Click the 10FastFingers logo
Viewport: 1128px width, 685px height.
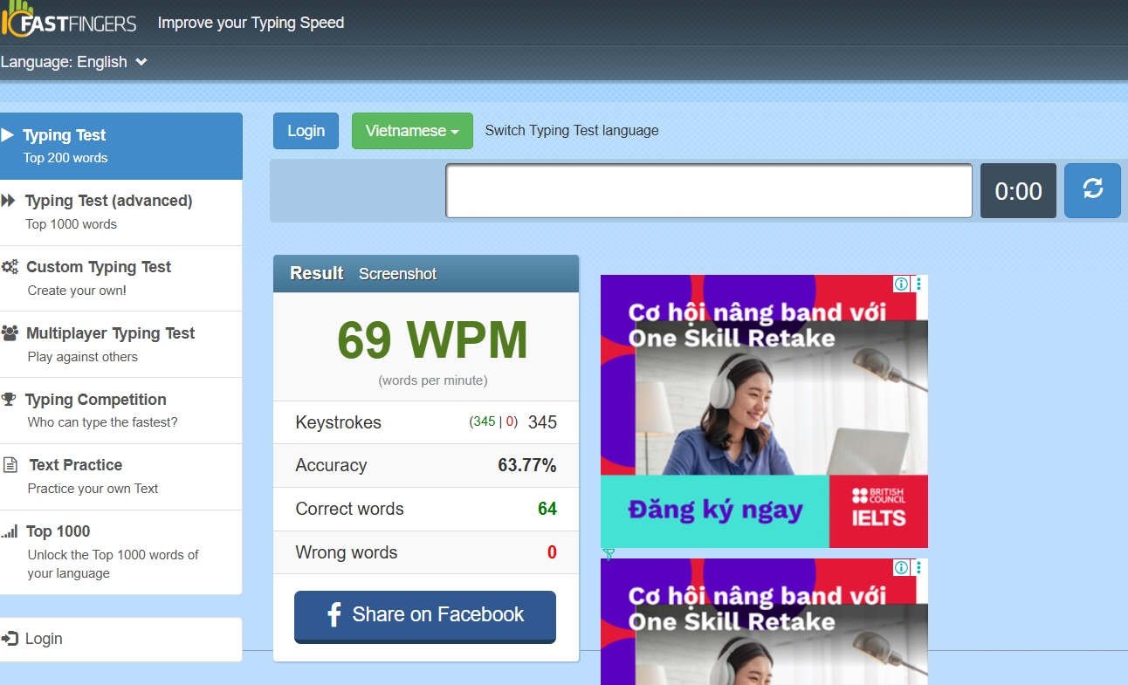(x=69, y=18)
